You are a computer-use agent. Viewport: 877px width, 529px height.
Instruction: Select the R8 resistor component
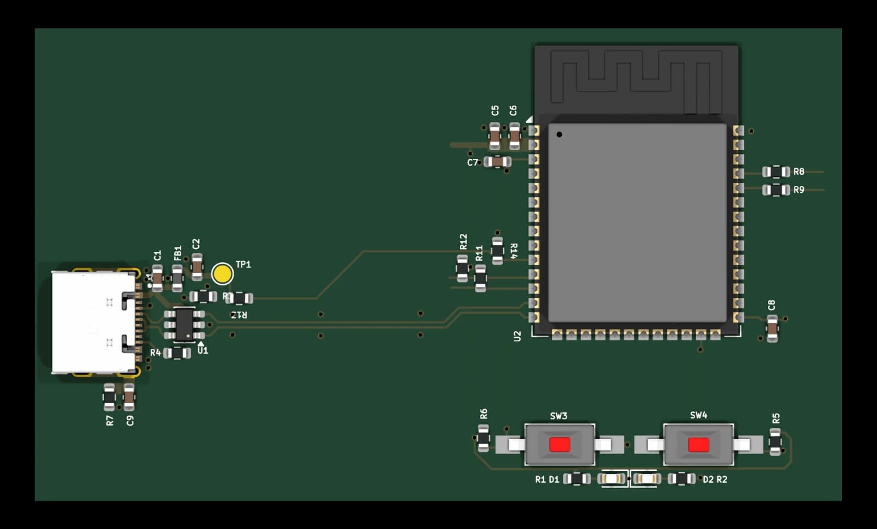click(x=776, y=172)
